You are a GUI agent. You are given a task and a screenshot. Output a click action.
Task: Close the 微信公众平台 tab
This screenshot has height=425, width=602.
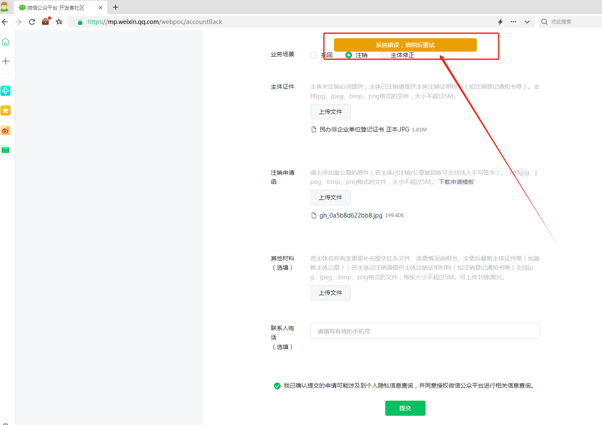(100, 8)
